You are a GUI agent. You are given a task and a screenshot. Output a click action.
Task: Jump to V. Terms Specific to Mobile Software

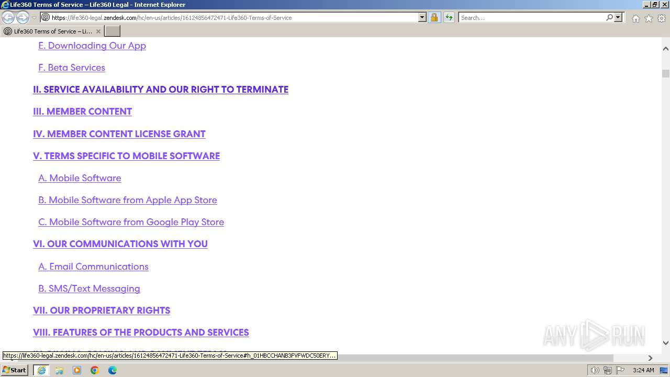(x=126, y=156)
